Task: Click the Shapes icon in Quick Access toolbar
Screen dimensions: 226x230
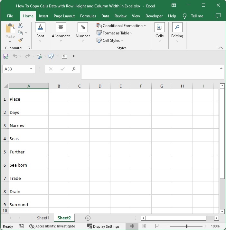Action: click(x=51, y=56)
